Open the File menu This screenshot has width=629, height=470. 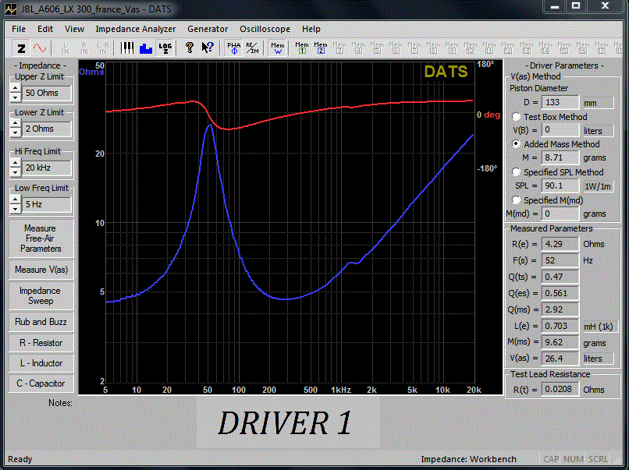(19, 29)
